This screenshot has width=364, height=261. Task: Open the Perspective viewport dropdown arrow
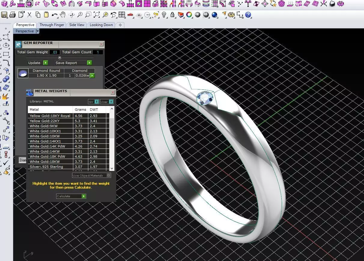[x=38, y=31]
